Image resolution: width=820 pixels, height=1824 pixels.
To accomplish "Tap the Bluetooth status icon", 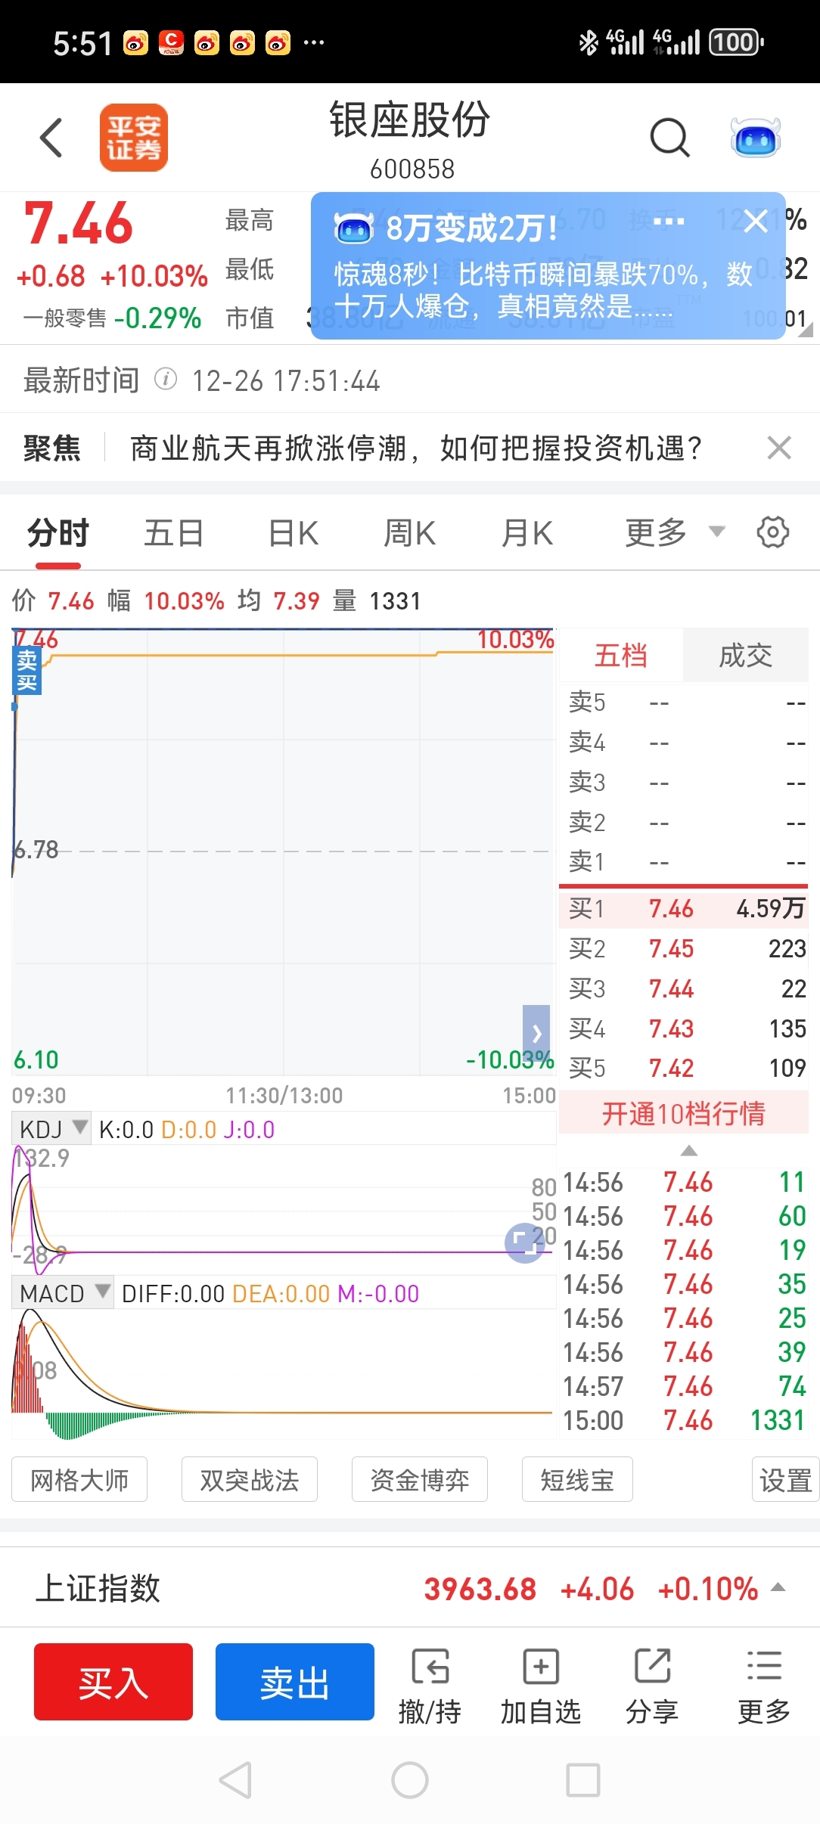I will point(588,42).
